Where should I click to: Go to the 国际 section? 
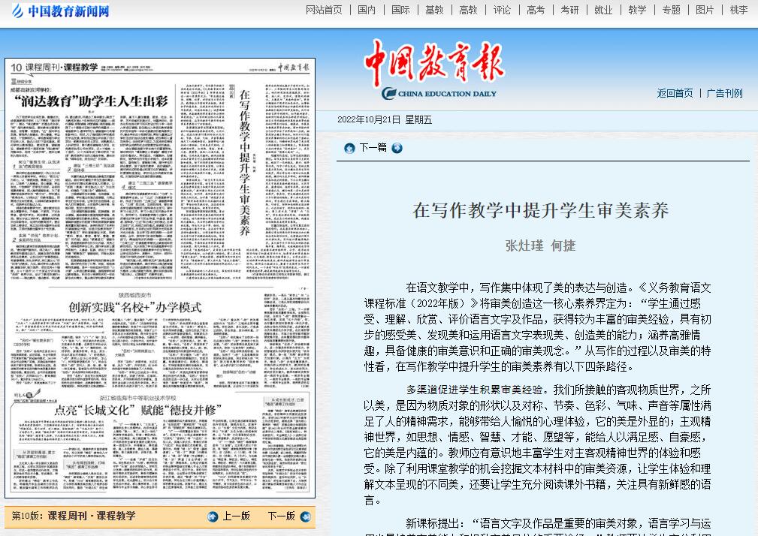click(x=400, y=10)
